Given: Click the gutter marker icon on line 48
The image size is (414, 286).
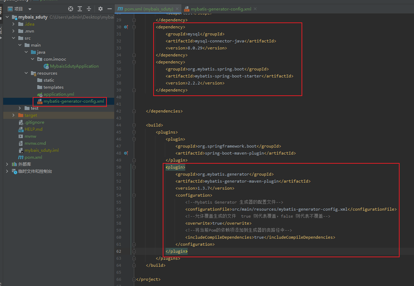Looking at the screenshot, I should point(126,153).
